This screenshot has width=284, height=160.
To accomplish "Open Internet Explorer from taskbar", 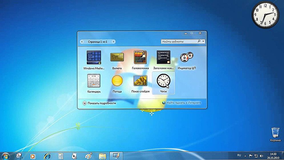I will point(47,156).
